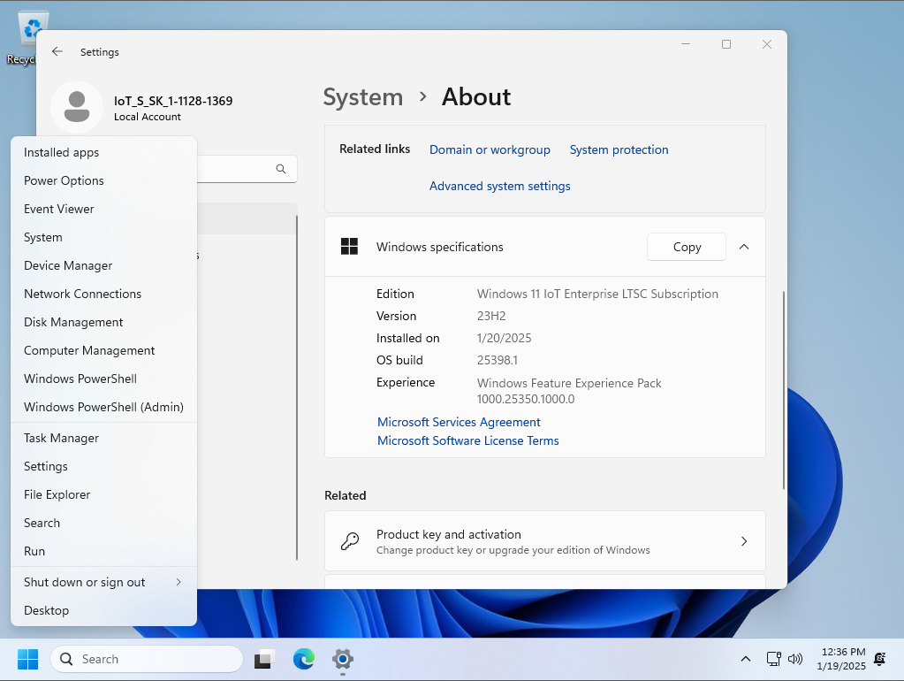Minimize the Settings window
Image resolution: width=904 pixels, height=681 pixels.
click(686, 44)
